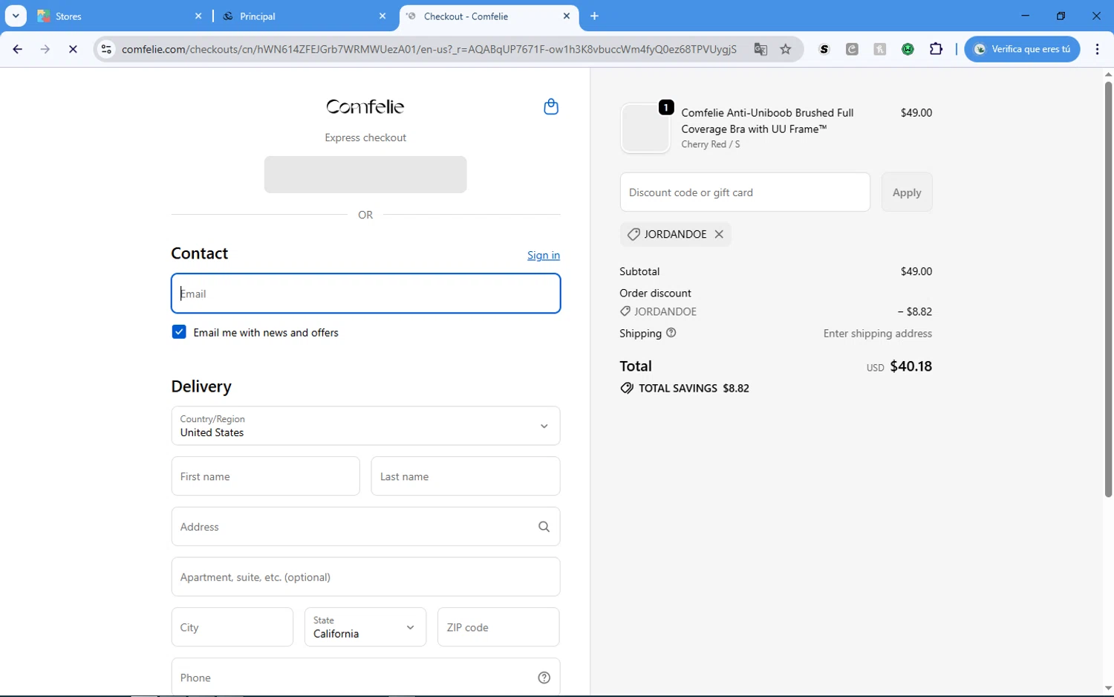Click the total amount $40.18
Screen dimensions: 1114x697
pyautogui.click(x=911, y=366)
